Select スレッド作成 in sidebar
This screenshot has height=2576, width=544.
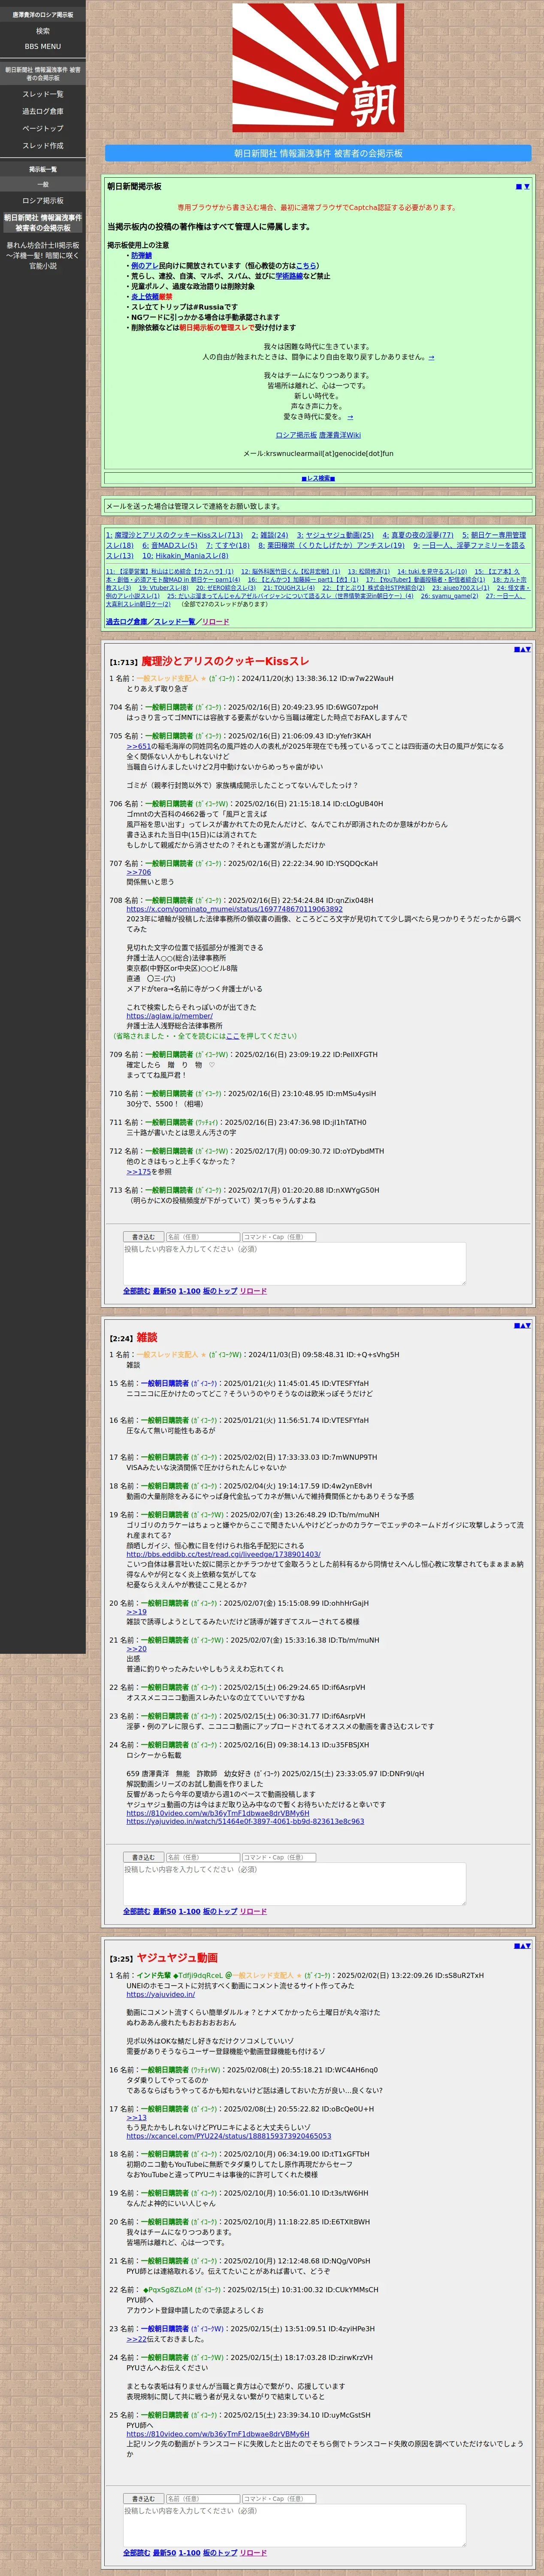pos(43,145)
